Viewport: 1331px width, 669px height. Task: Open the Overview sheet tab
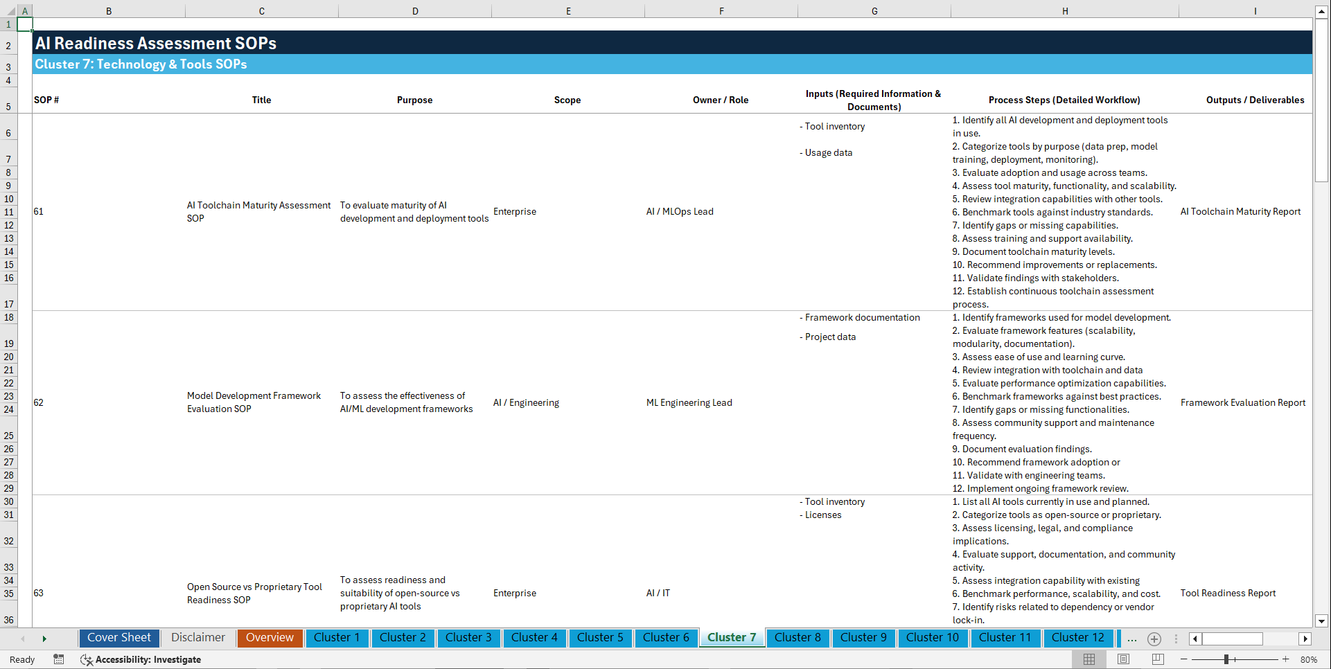pyautogui.click(x=270, y=638)
